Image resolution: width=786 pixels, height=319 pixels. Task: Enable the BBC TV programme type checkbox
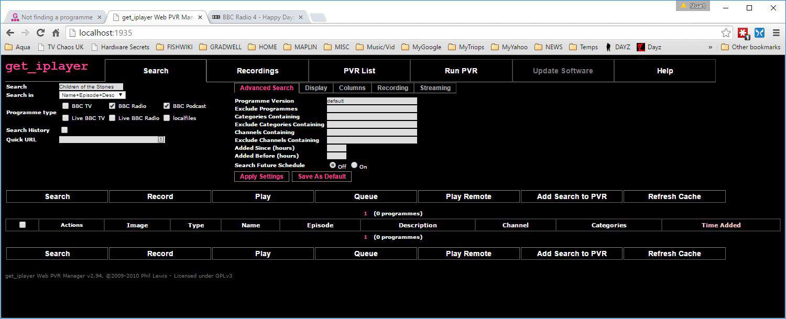point(65,106)
